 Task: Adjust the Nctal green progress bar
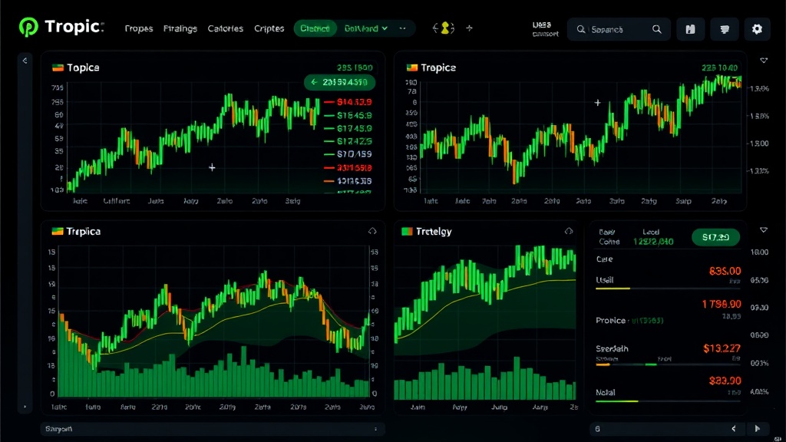[x=668, y=401]
